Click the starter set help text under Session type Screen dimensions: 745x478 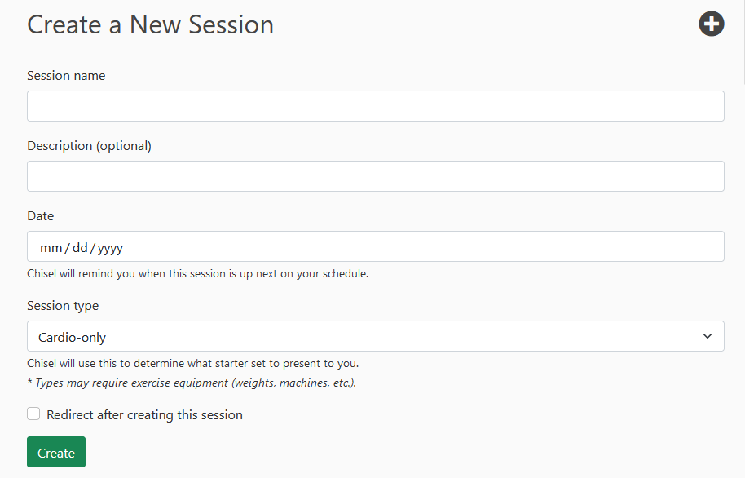193,363
